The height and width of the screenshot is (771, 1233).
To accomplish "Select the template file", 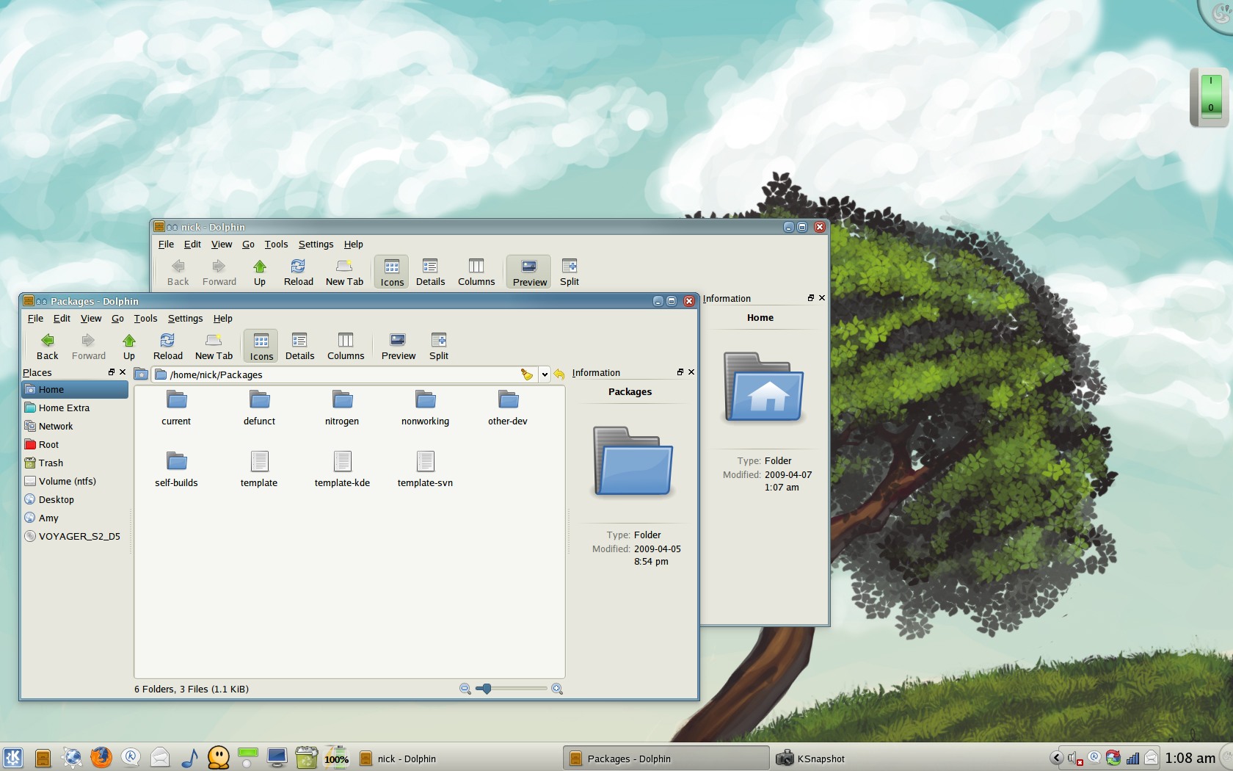I will tap(259, 469).
